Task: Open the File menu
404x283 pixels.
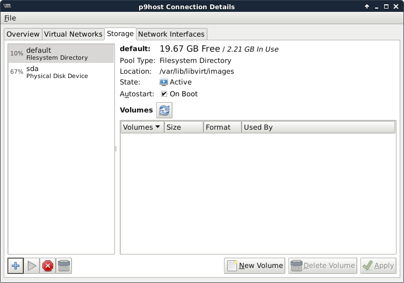Action: tap(10, 18)
